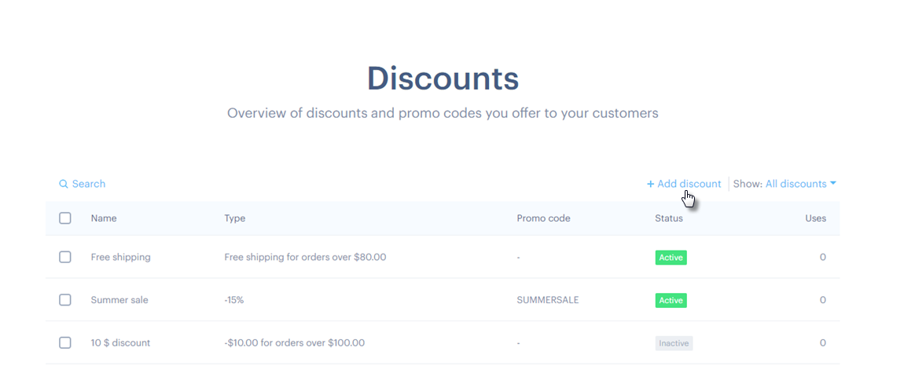The image size is (915, 388).
Task: Click the search magnifier icon
Action: click(x=64, y=184)
